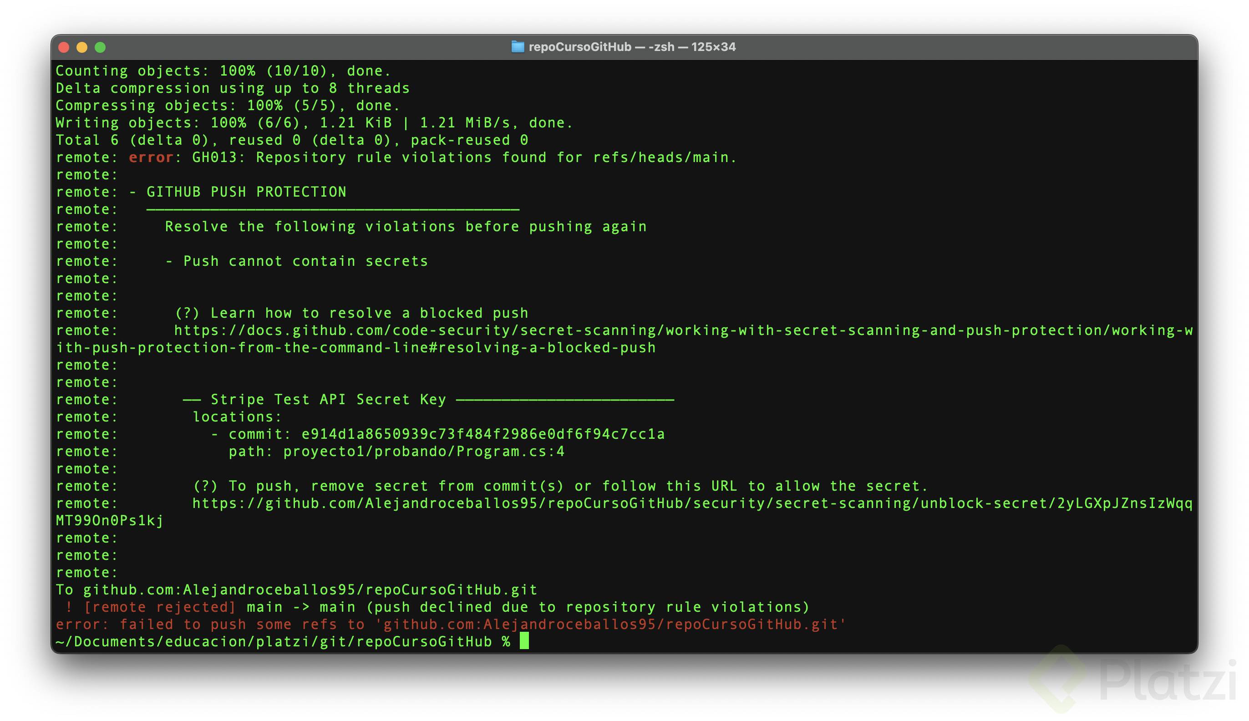Click the commit hash e914d1a8650939c7
Viewport: 1249px width, 721px height.
(482, 434)
